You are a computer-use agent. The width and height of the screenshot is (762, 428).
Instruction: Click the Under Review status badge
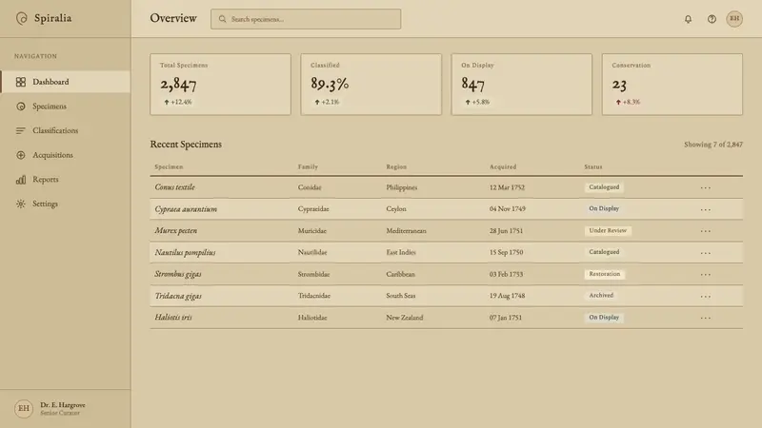(x=608, y=230)
